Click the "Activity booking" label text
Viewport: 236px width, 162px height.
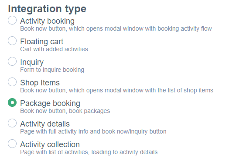click(x=48, y=21)
